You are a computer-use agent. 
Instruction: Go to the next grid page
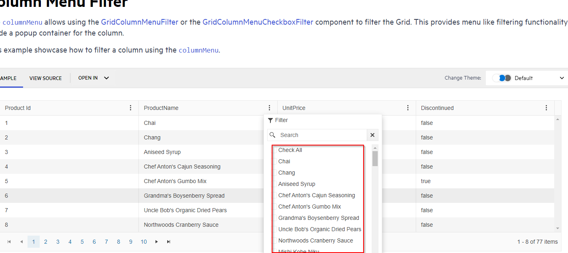pyautogui.click(x=157, y=242)
